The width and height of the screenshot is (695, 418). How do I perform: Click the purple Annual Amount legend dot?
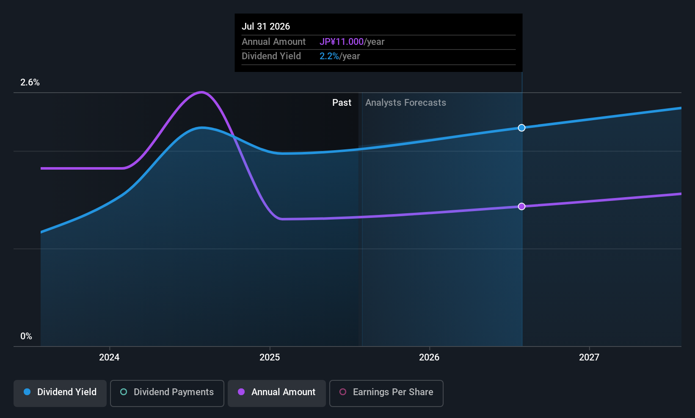coord(241,392)
